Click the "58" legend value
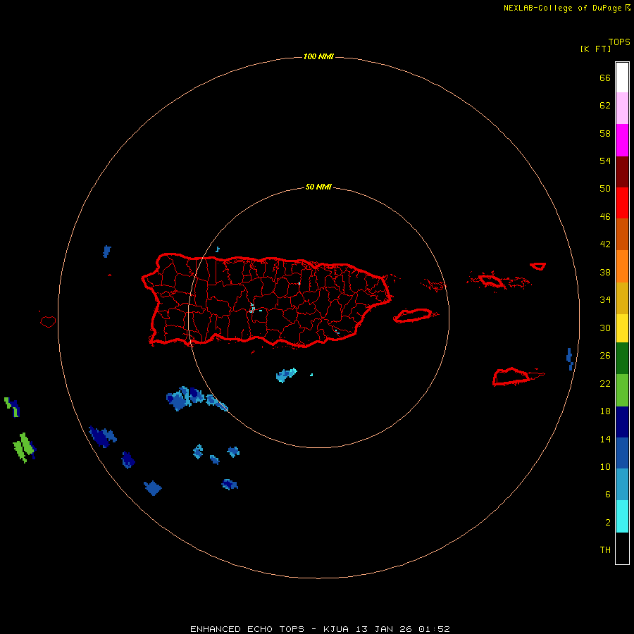 (605, 133)
